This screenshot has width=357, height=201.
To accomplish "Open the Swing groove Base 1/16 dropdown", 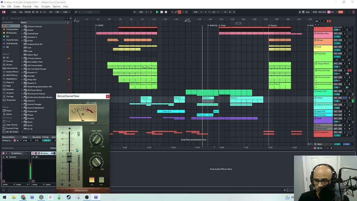I will pos(27,140).
